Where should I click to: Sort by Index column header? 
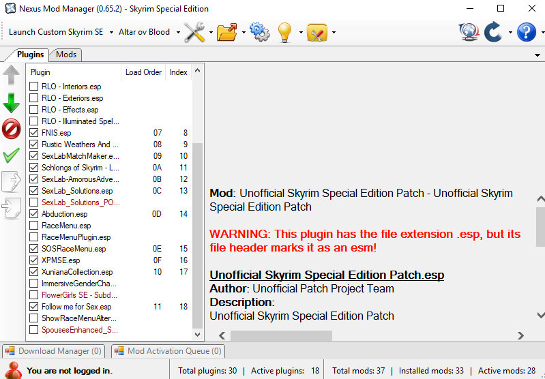pyautogui.click(x=178, y=72)
